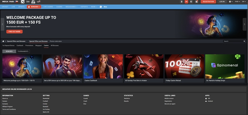This screenshot has height=115, width=248.
Task: Click the home breadcrumb icon
Action: (x=3, y=41)
